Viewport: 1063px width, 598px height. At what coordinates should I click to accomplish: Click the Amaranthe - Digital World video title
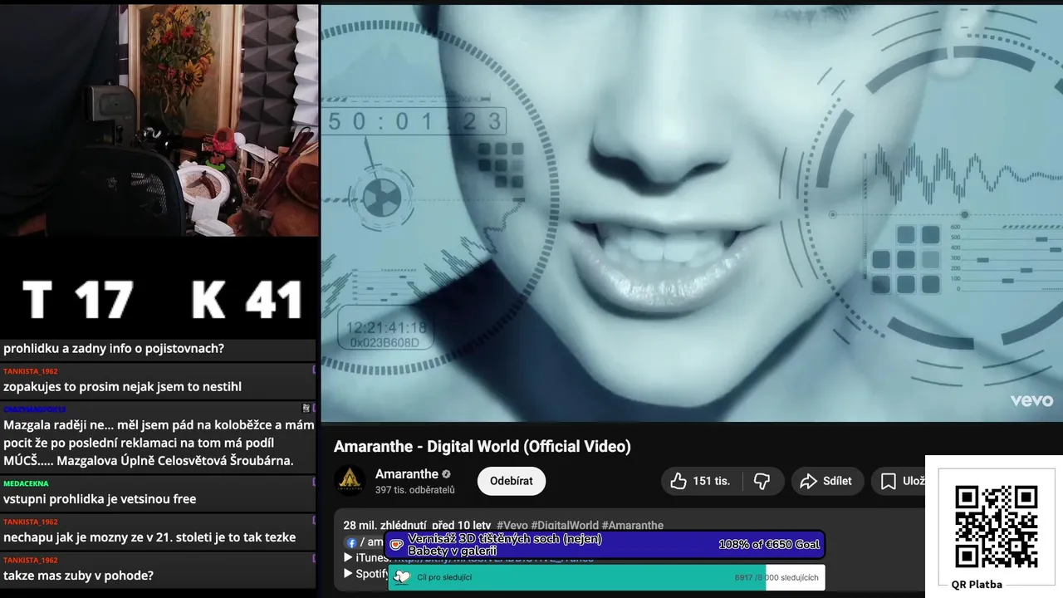point(482,446)
